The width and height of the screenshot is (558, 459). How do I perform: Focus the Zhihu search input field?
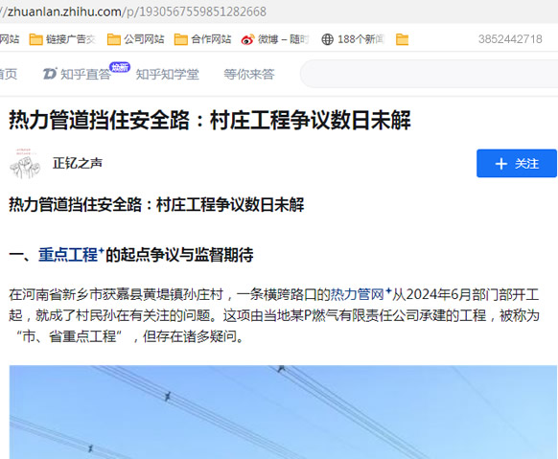pos(429,74)
